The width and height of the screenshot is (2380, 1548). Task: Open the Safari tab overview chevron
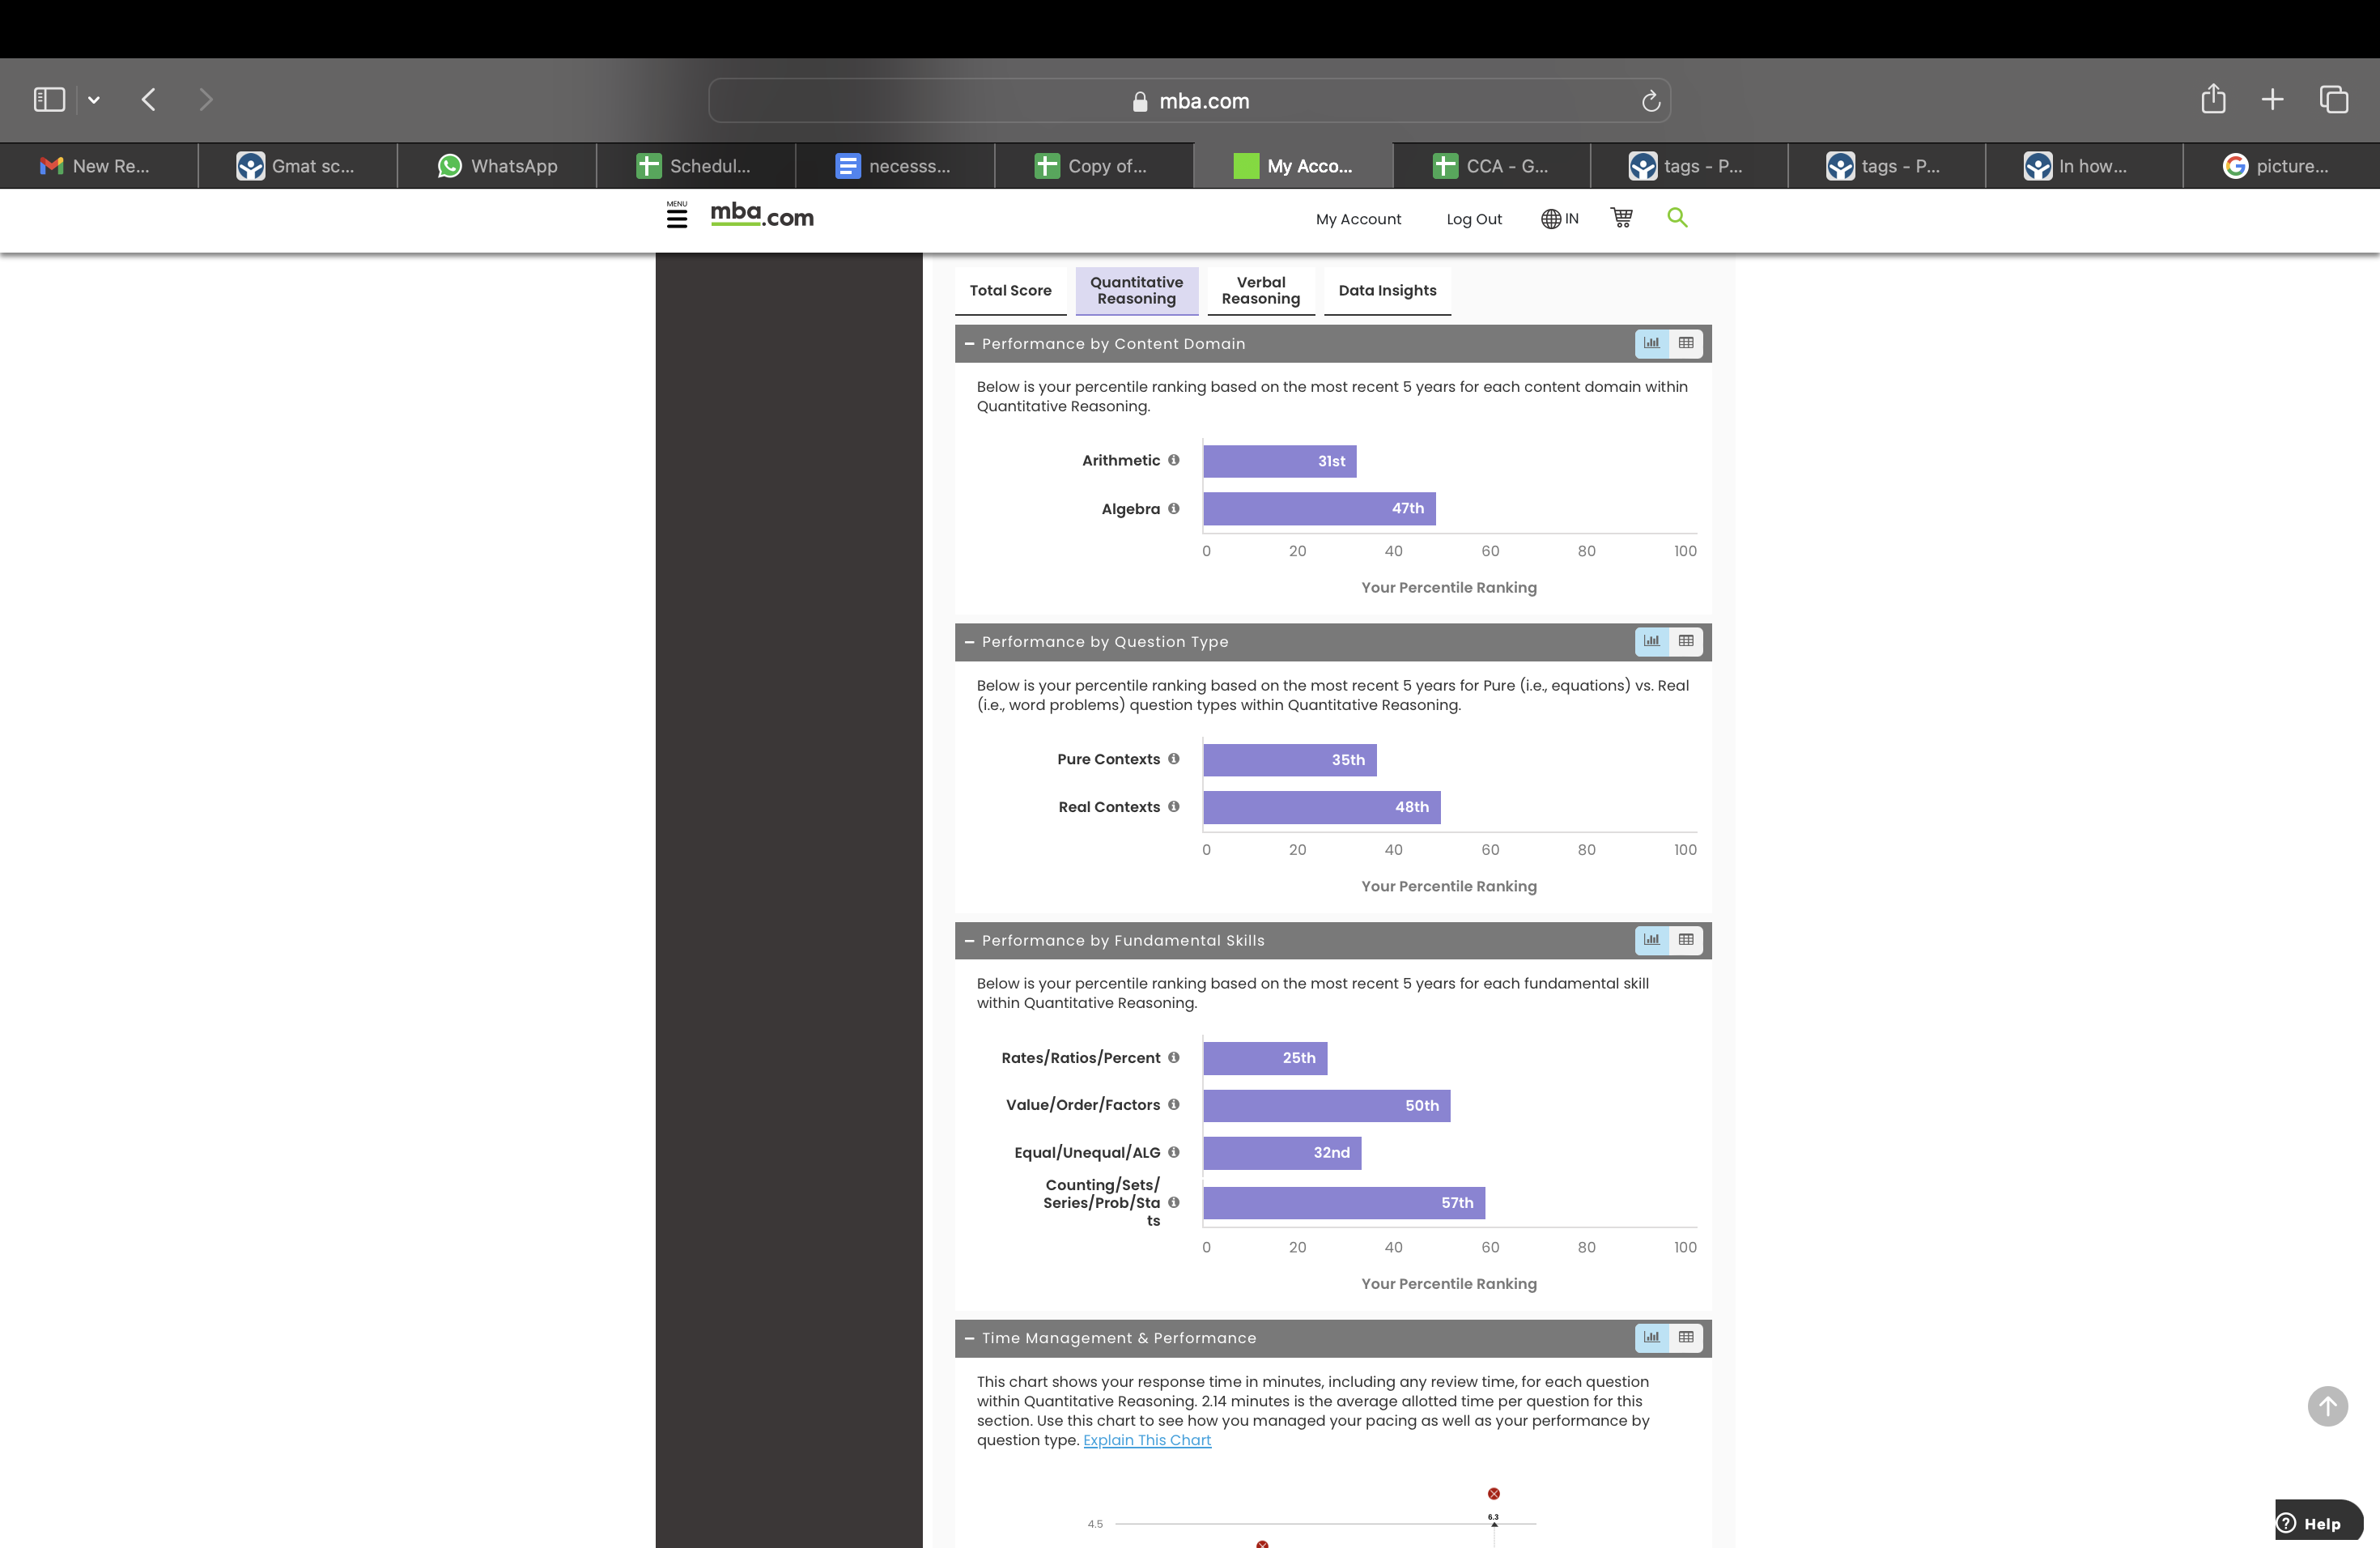93,99
